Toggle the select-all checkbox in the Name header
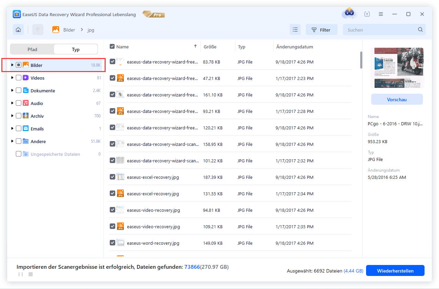The height and width of the screenshot is (289, 439). (112, 46)
